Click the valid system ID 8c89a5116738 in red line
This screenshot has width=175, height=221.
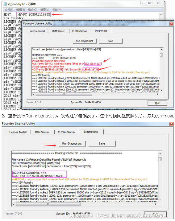(90, 69)
